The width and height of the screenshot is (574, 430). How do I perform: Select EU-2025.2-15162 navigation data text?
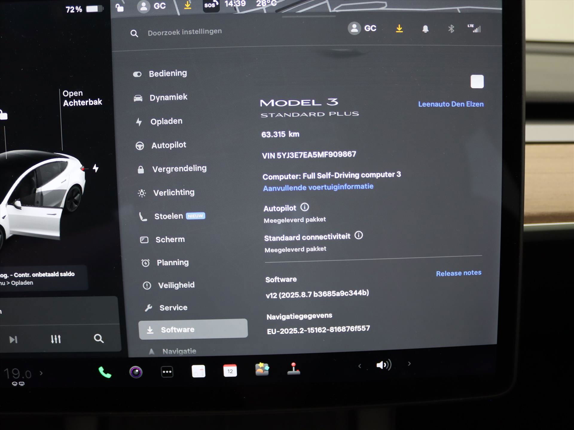[x=318, y=330]
